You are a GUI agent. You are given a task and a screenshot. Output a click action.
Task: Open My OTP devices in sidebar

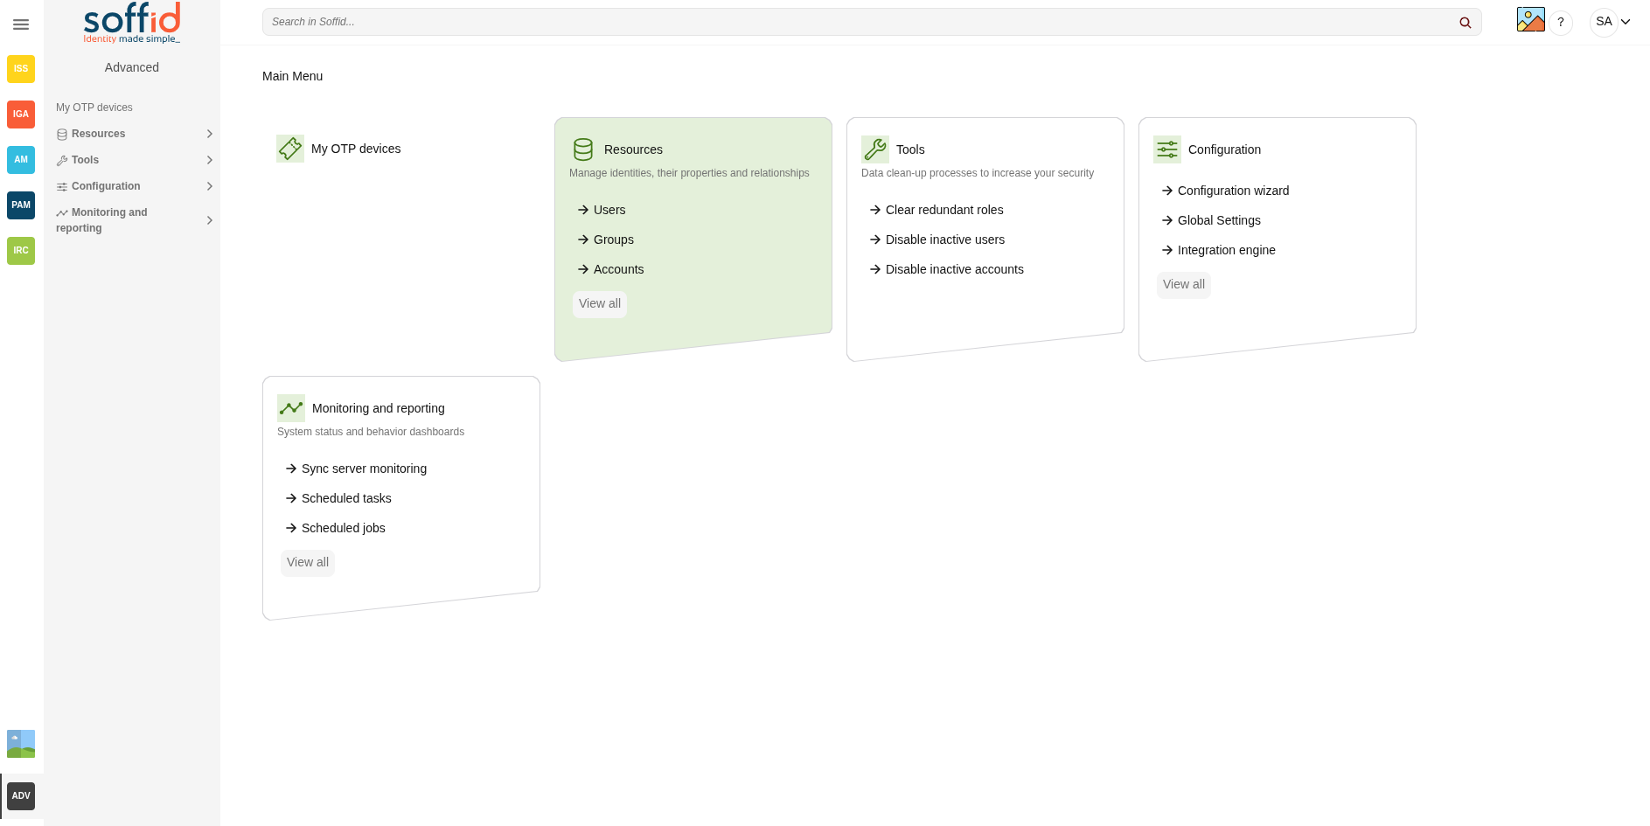coord(94,108)
